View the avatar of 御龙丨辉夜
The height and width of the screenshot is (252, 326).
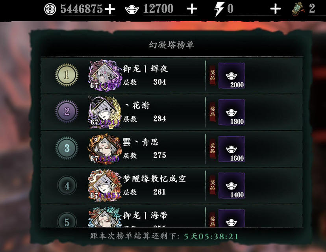[105, 75]
